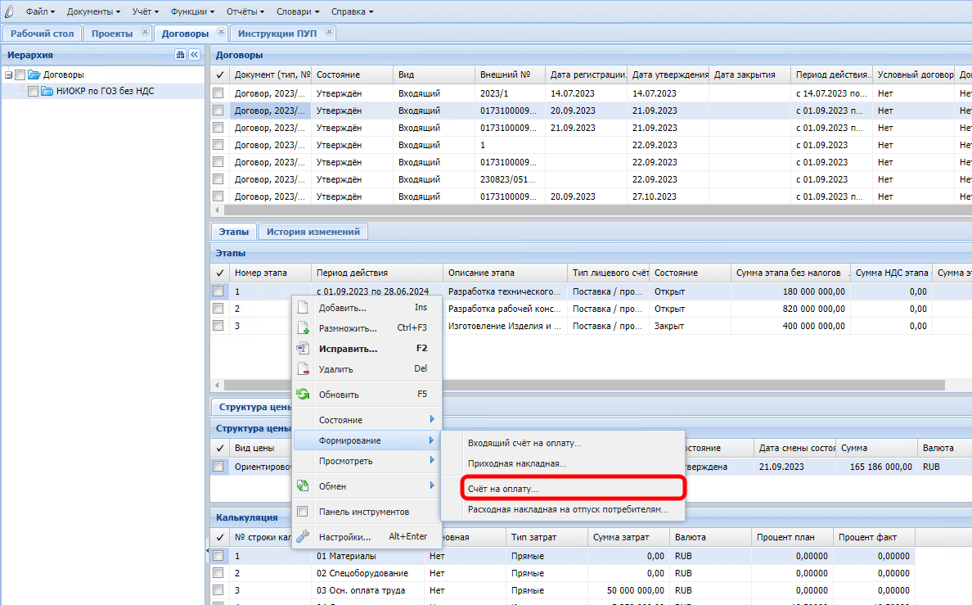The height and width of the screenshot is (605, 972).
Task: Open the История изменений tab
Action: pyautogui.click(x=313, y=232)
